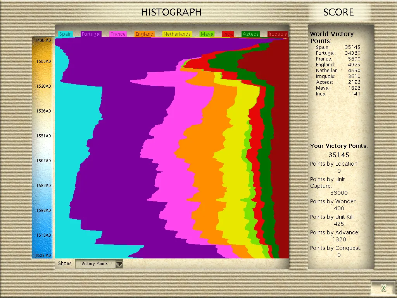Switch to the HISTOGRAPH tab
This screenshot has height=298, width=397.
(x=171, y=12)
